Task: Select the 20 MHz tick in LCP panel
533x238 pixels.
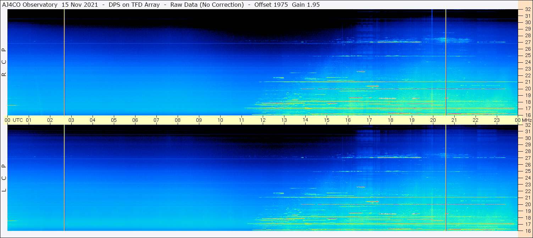Action: point(528,204)
